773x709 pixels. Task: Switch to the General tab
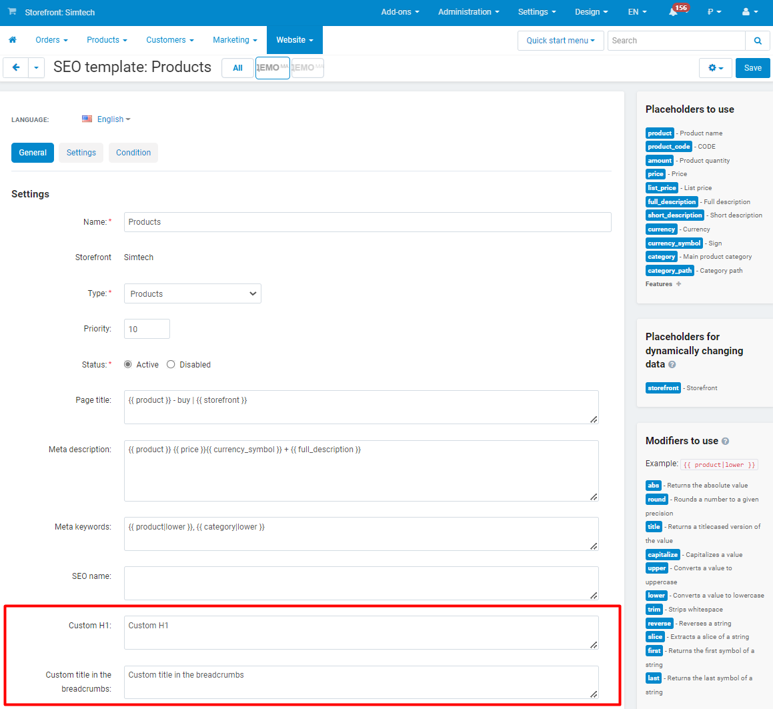[x=33, y=153]
